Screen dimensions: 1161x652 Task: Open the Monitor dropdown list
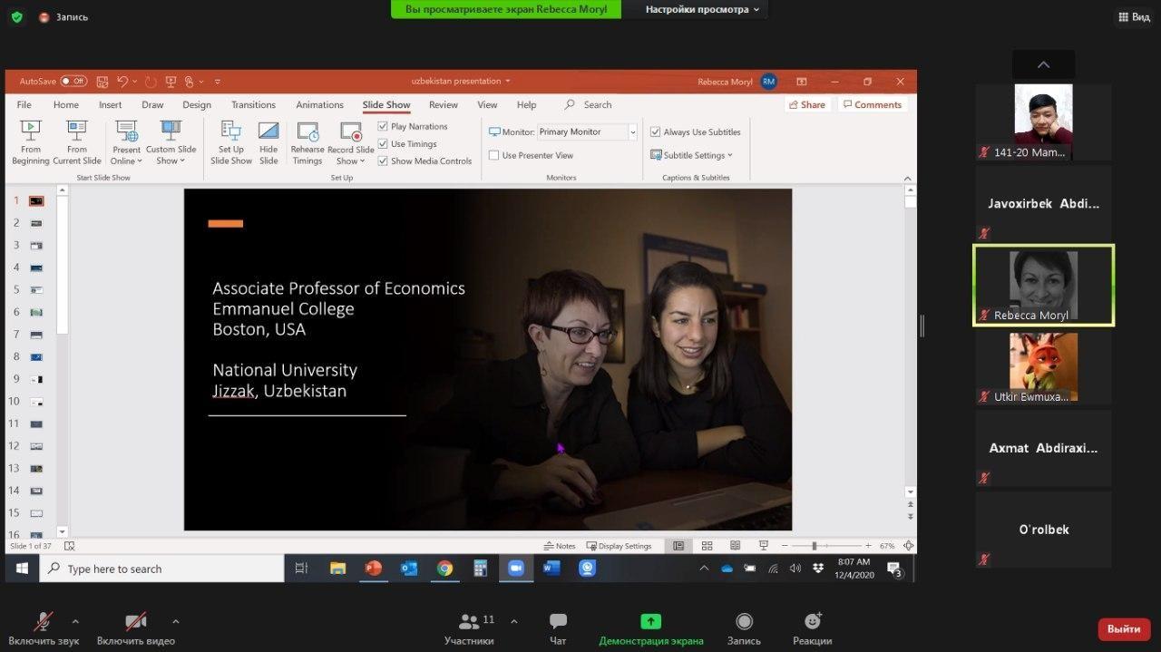click(x=632, y=132)
